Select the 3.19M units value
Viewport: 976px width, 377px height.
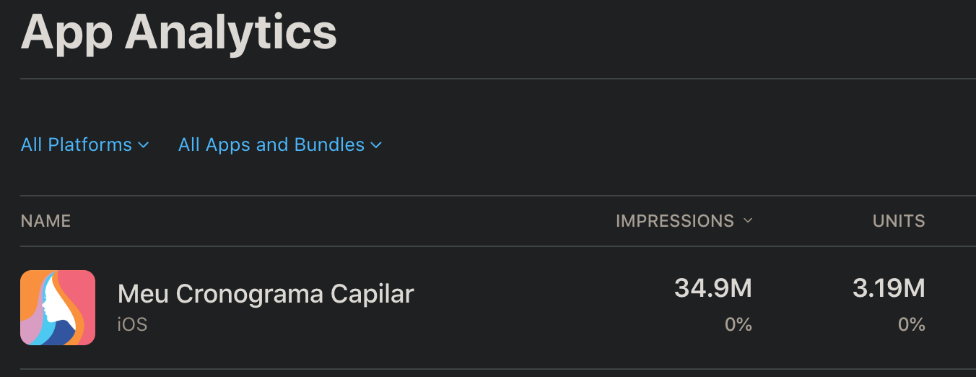click(x=889, y=288)
